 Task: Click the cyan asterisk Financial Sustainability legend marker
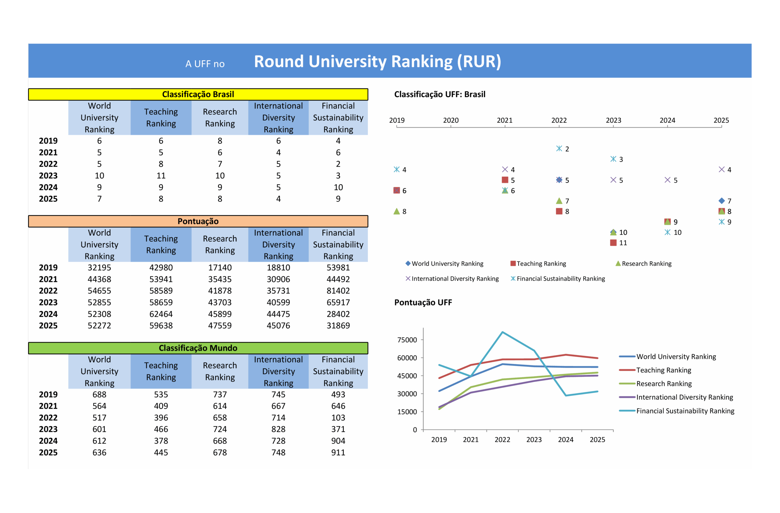pos(513,278)
